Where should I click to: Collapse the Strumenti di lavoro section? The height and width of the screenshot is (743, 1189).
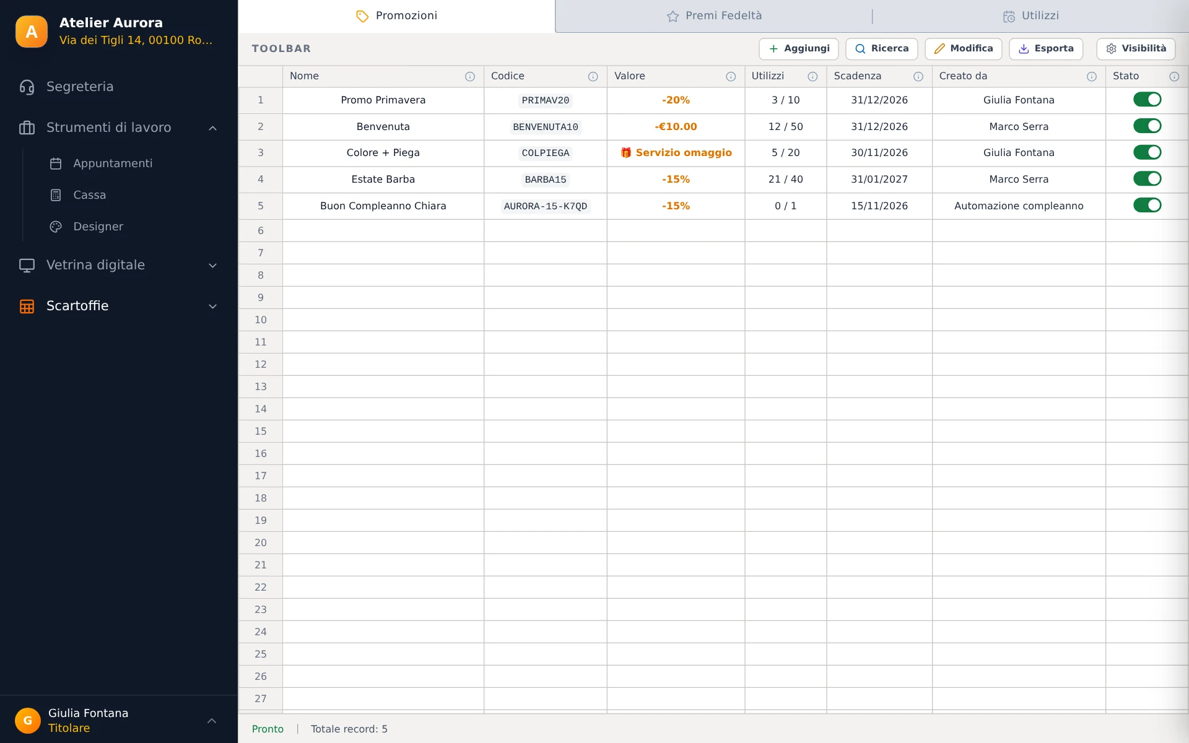coord(212,128)
